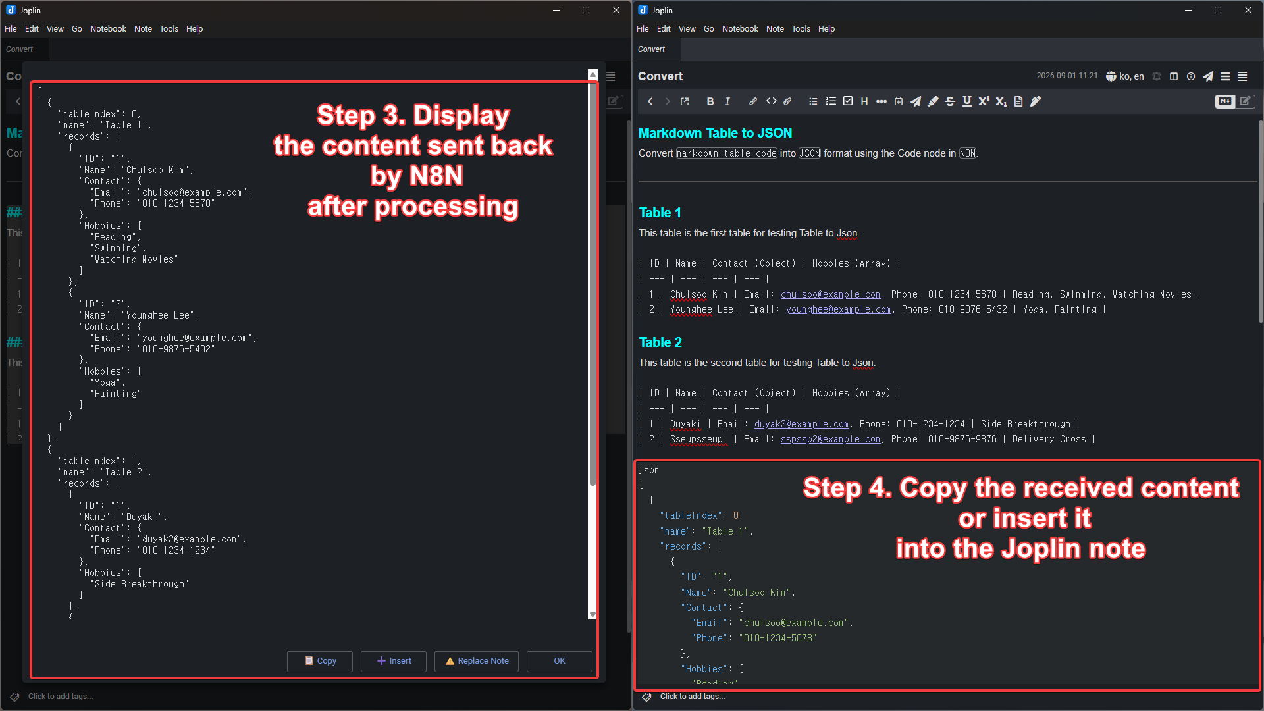Apply strikethrough formatting
1264x711 pixels.
[x=950, y=101]
